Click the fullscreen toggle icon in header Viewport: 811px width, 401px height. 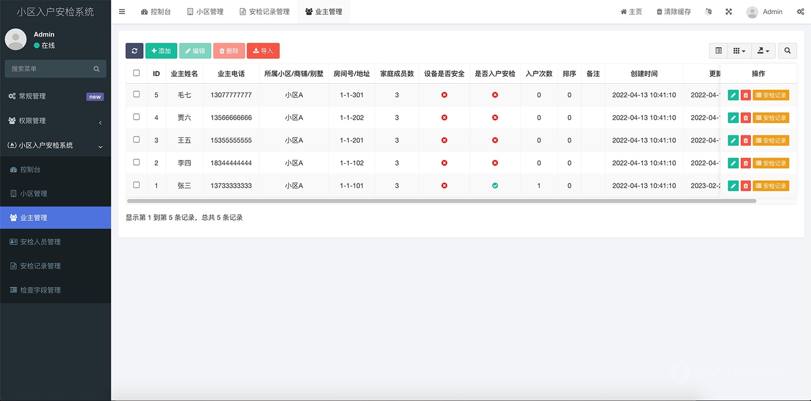[x=728, y=12]
